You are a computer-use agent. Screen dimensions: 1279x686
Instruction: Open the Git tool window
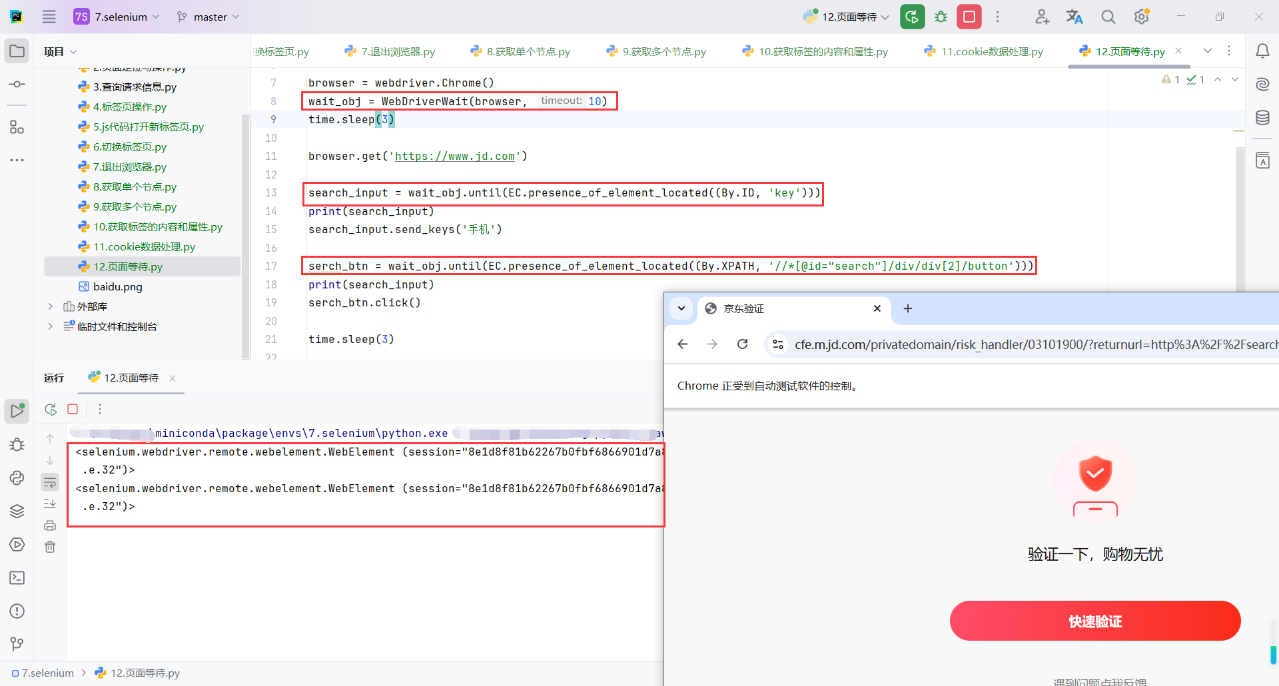(x=17, y=644)
